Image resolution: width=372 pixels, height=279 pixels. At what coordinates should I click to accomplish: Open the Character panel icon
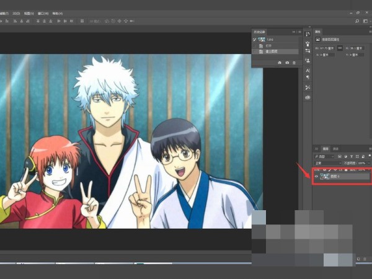(308, 71)
